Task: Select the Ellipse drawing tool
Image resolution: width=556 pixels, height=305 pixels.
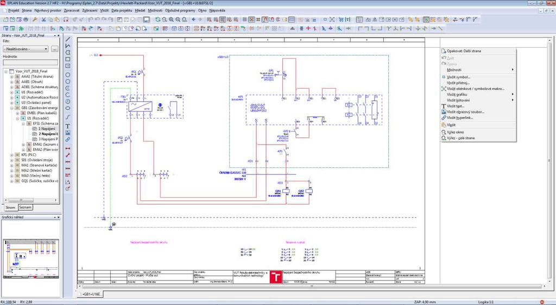Action: tap(68, 108)
